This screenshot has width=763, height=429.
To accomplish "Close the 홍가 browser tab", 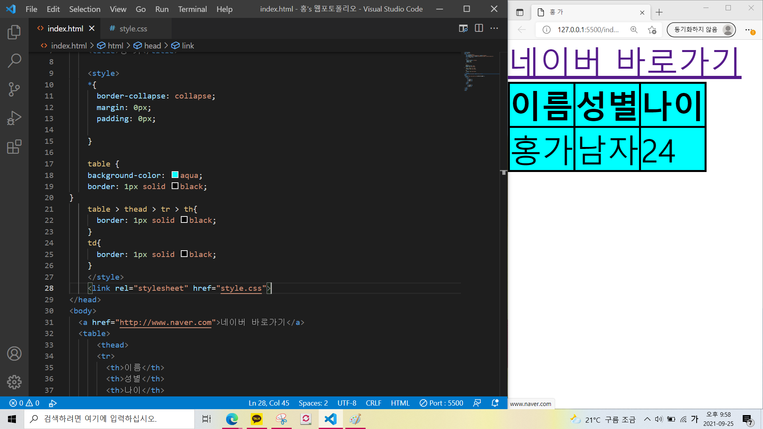I will coord(642,12).
